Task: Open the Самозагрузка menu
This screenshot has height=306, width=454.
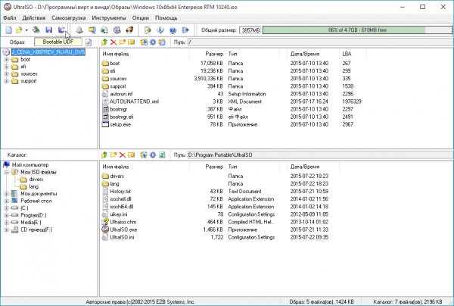Action: (x=69, y=18)
